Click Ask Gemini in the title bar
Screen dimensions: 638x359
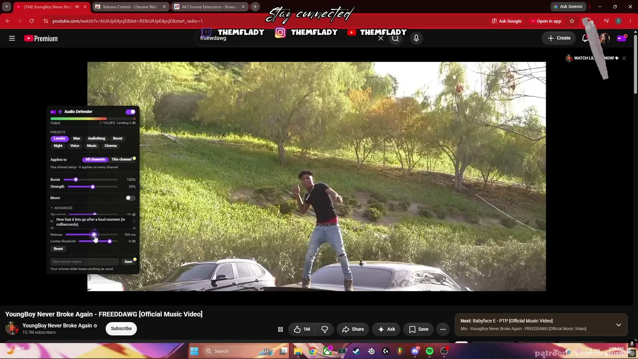coord(568,7)
